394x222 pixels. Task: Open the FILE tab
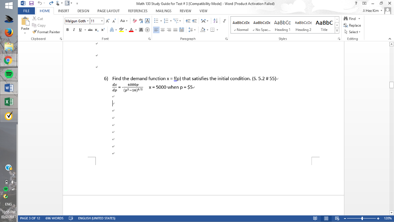[27, 11]
